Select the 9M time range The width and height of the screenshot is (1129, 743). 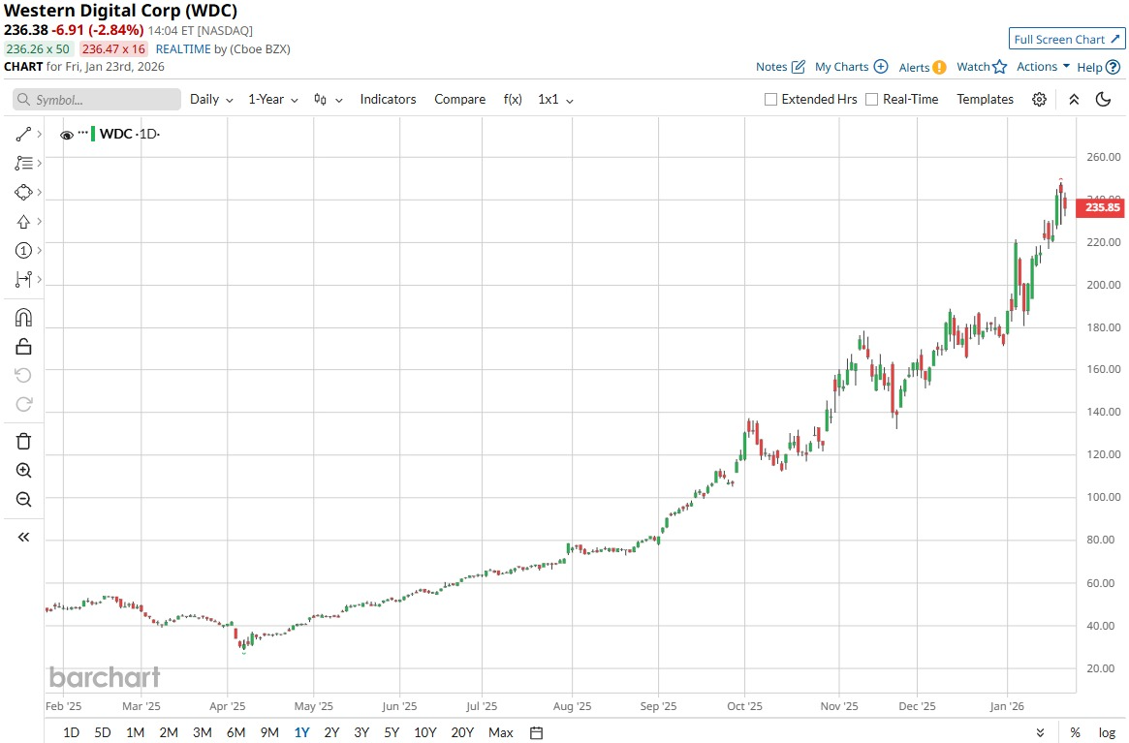tap(269, 733)
